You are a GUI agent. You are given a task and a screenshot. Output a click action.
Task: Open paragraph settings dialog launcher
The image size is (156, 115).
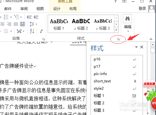[x=43, y=39]
